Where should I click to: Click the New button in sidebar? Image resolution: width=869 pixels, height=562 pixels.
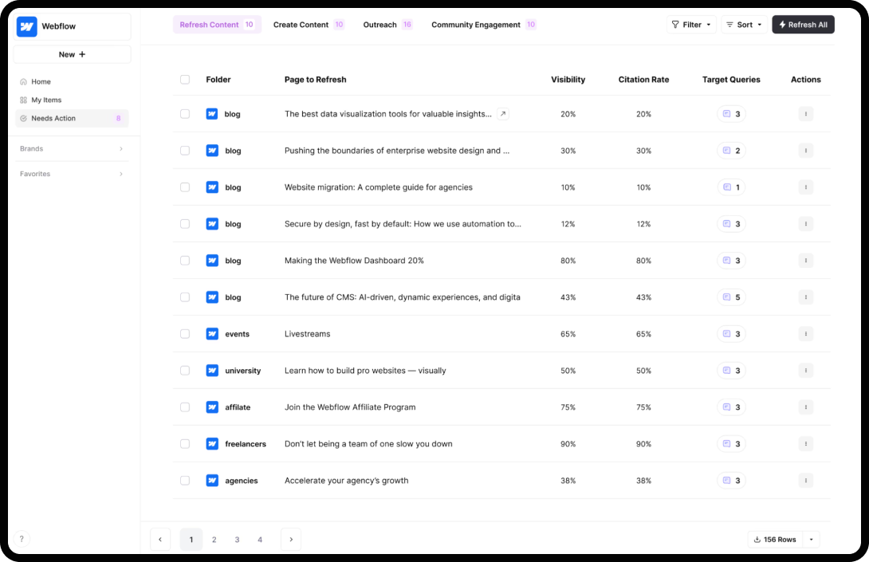coord(72,54)
